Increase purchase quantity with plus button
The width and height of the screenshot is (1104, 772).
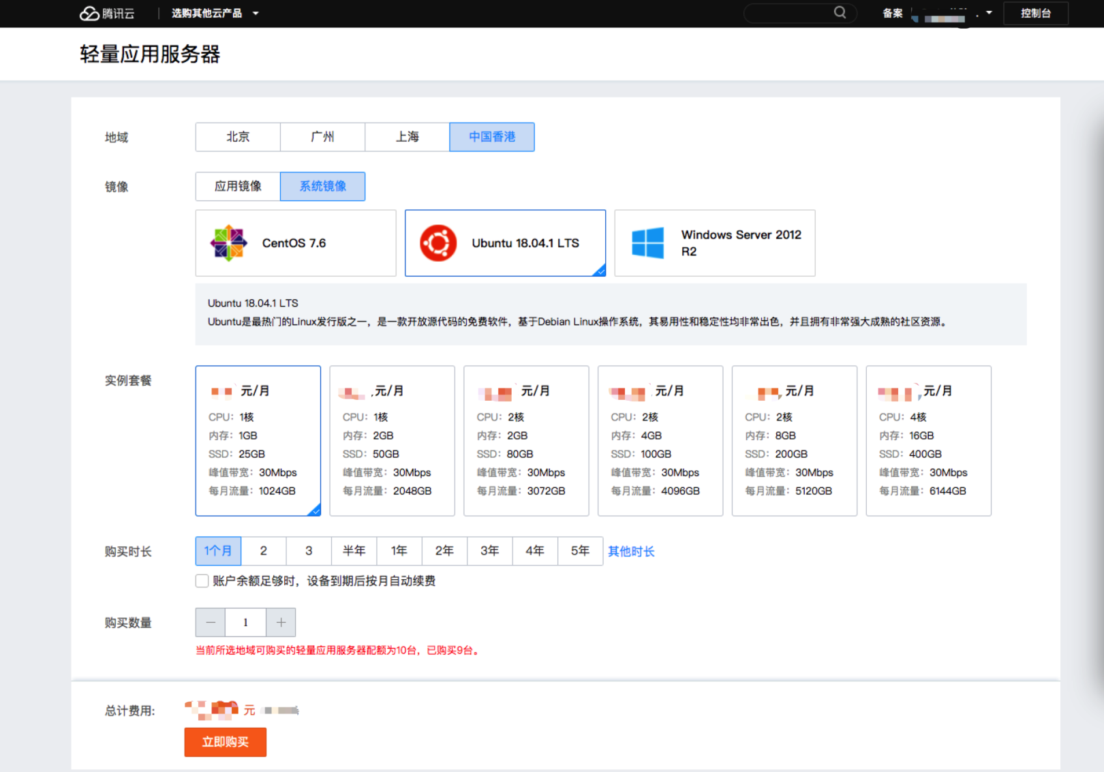click(x=281, y=622)
